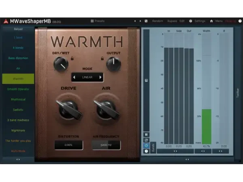Image resolution: width=243 pixels, height=182 pixels.
Task: Click the 41.7% width readout
Action: pyautogui.click(x=207, y=146)
